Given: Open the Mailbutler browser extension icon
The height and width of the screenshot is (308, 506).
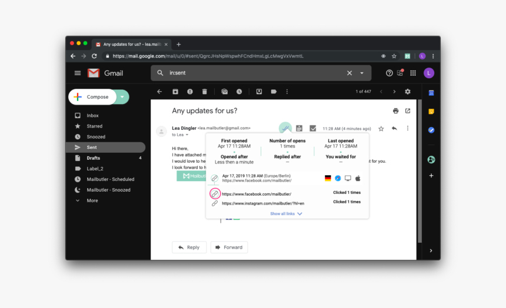Looking at the screenshot, I should point(408,56).
